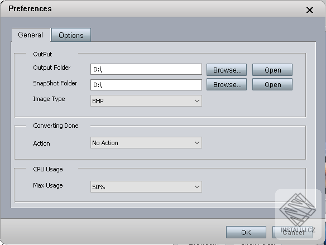Open the SnapShot Folder location
Image resolution: width=326 pixels, height=245 pixels.
click(272, 84)
